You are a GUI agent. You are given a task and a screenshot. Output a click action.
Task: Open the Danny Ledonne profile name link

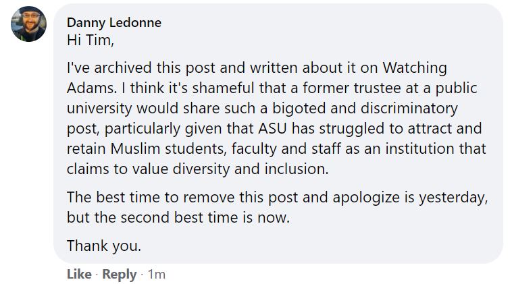114,22
